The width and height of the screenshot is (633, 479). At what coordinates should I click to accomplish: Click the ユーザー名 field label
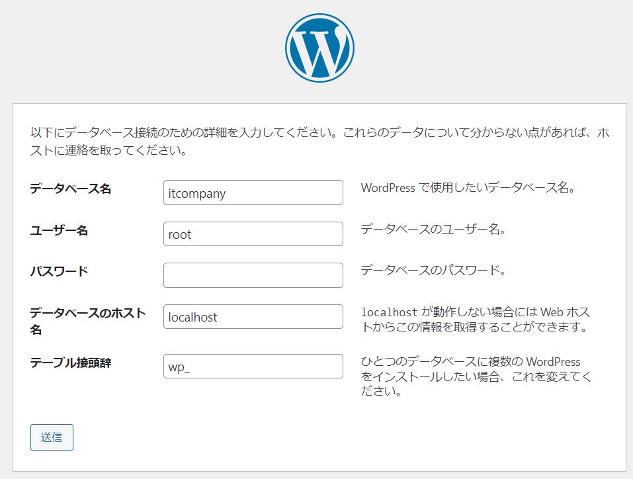point(59,230)
